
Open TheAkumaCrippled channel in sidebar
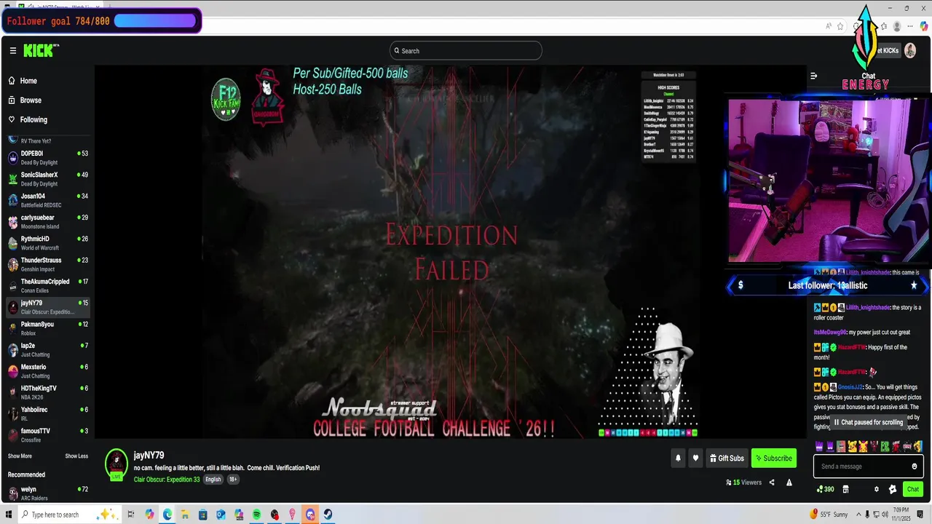coord(47,286)
